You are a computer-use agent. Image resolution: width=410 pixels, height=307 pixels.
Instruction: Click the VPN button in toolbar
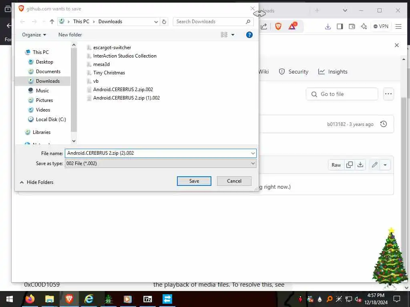(381, 26)
